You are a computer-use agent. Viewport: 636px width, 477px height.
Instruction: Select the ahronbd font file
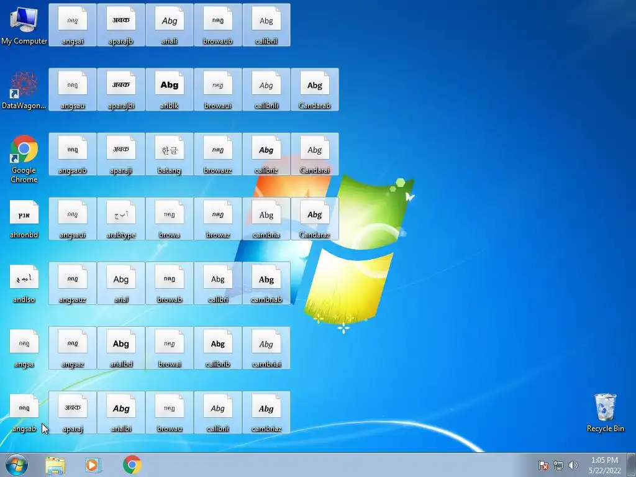[24, 219]
